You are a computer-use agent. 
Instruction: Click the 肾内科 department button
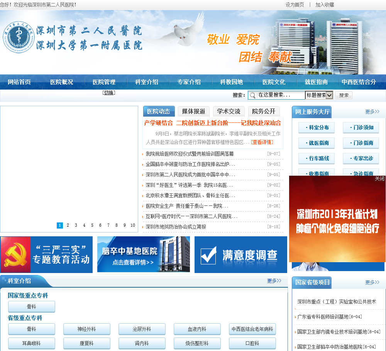point(142,343)
